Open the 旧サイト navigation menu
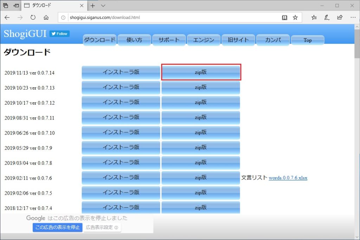 [238, 40]
